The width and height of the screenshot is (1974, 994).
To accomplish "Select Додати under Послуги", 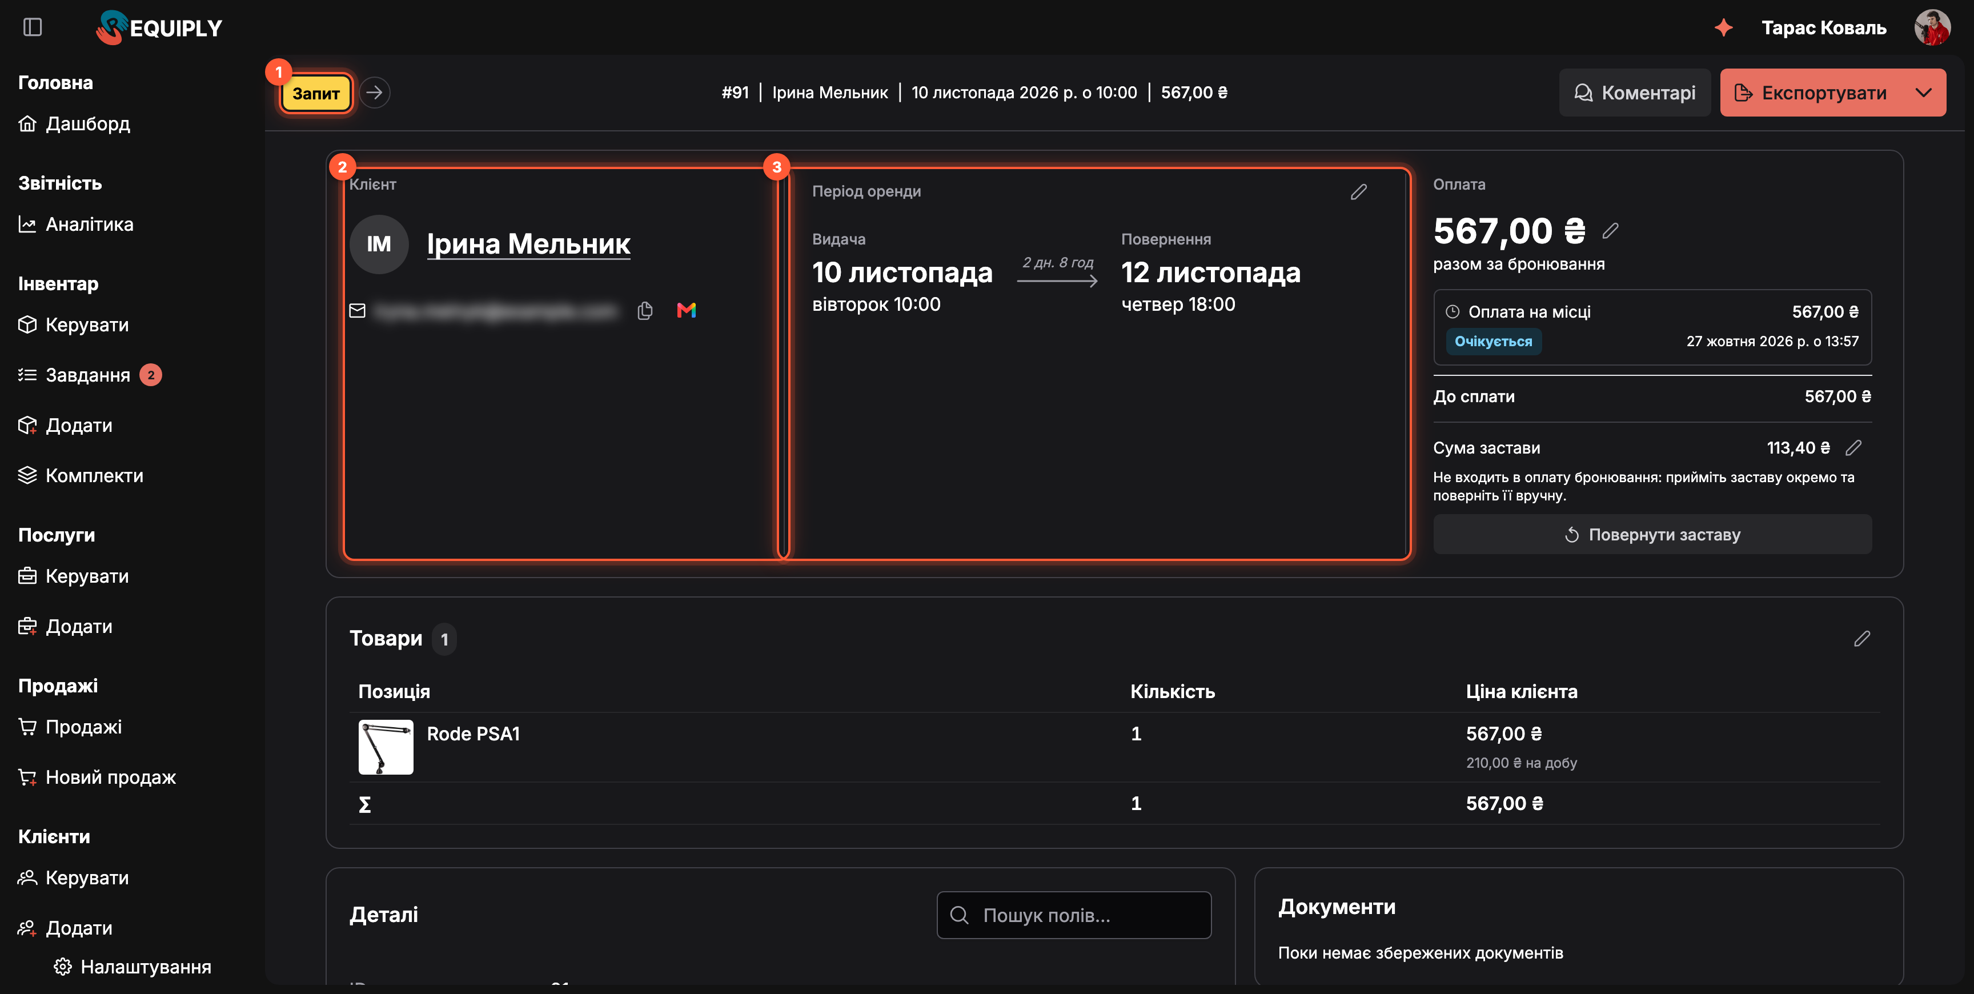I will (x=65, y=627).
